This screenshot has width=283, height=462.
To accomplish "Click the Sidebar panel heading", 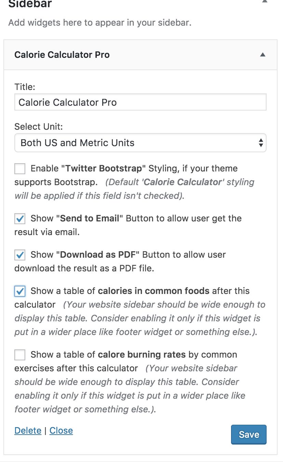I will click(x=30, y=4).
